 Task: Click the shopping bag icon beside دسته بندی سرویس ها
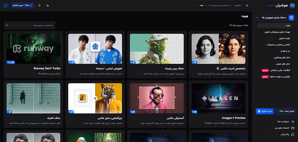291,18
